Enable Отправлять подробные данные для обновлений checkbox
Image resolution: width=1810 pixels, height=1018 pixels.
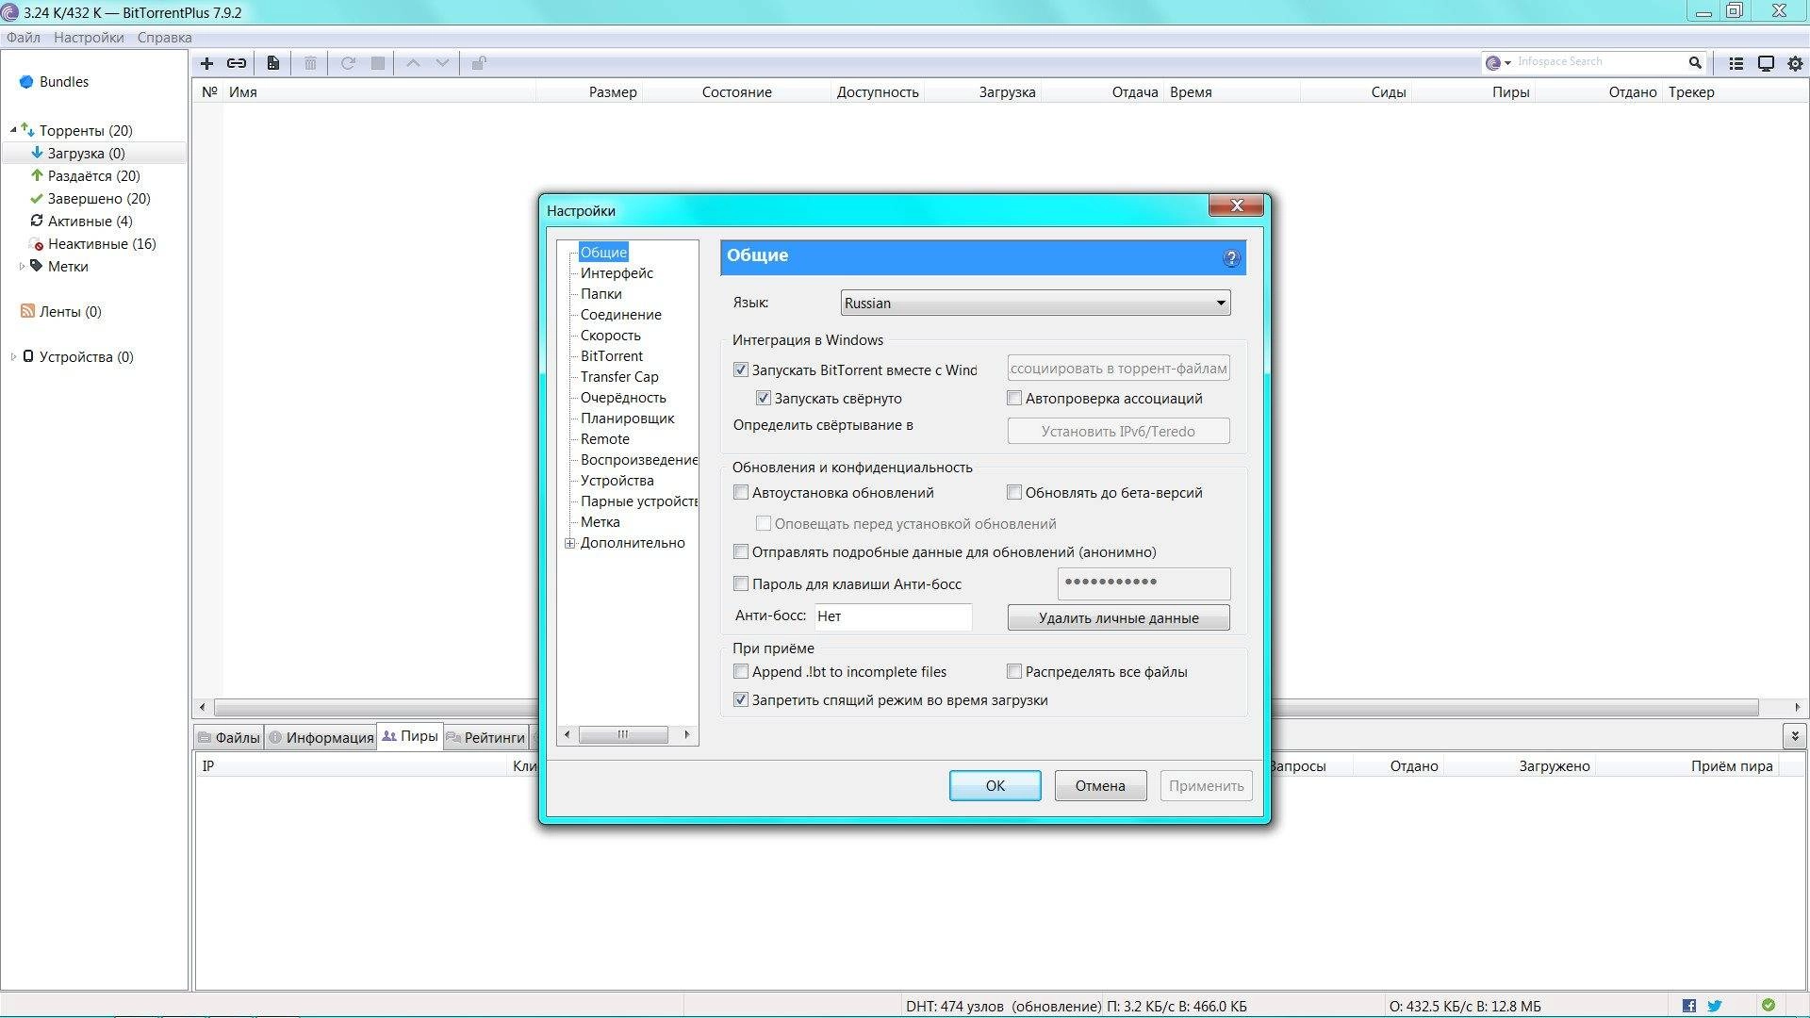(x=741, y=551)
